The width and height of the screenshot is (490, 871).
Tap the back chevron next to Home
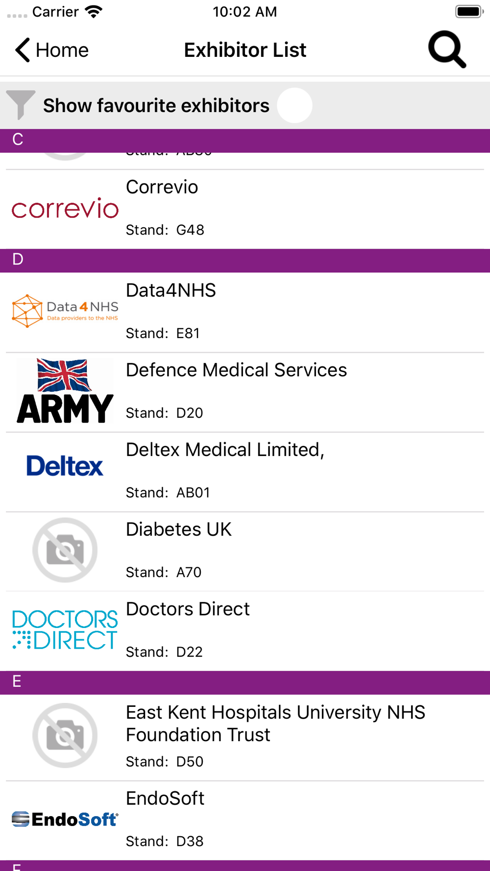[23, 50]
